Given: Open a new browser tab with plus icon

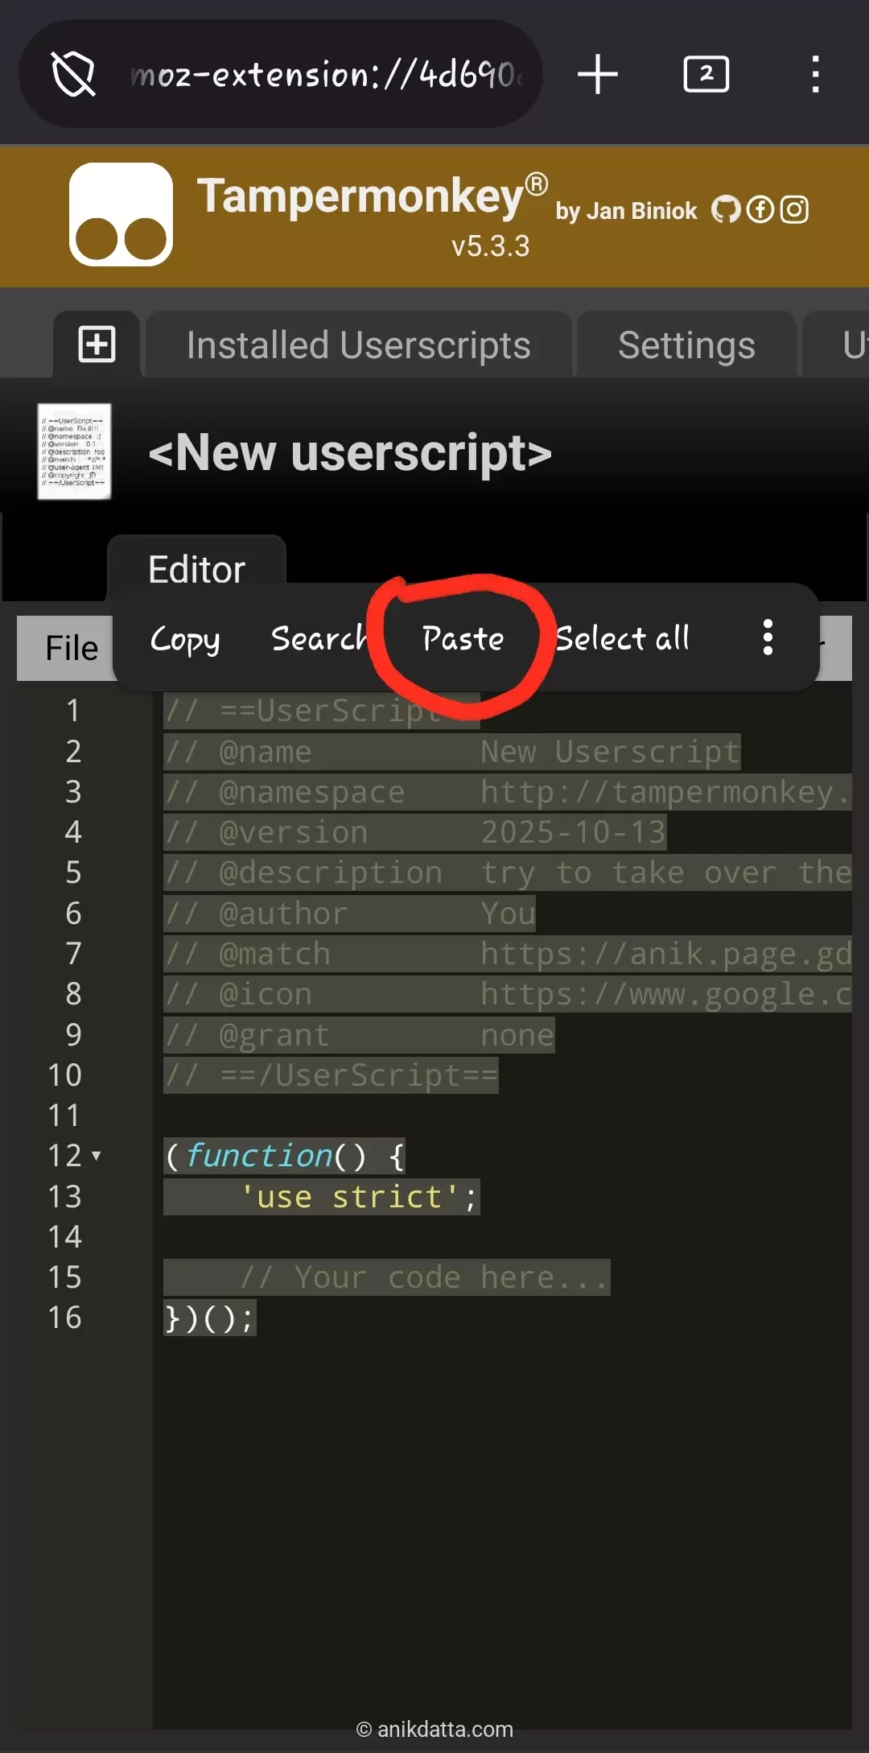Looking at the screenshot, I should point(597,74).
